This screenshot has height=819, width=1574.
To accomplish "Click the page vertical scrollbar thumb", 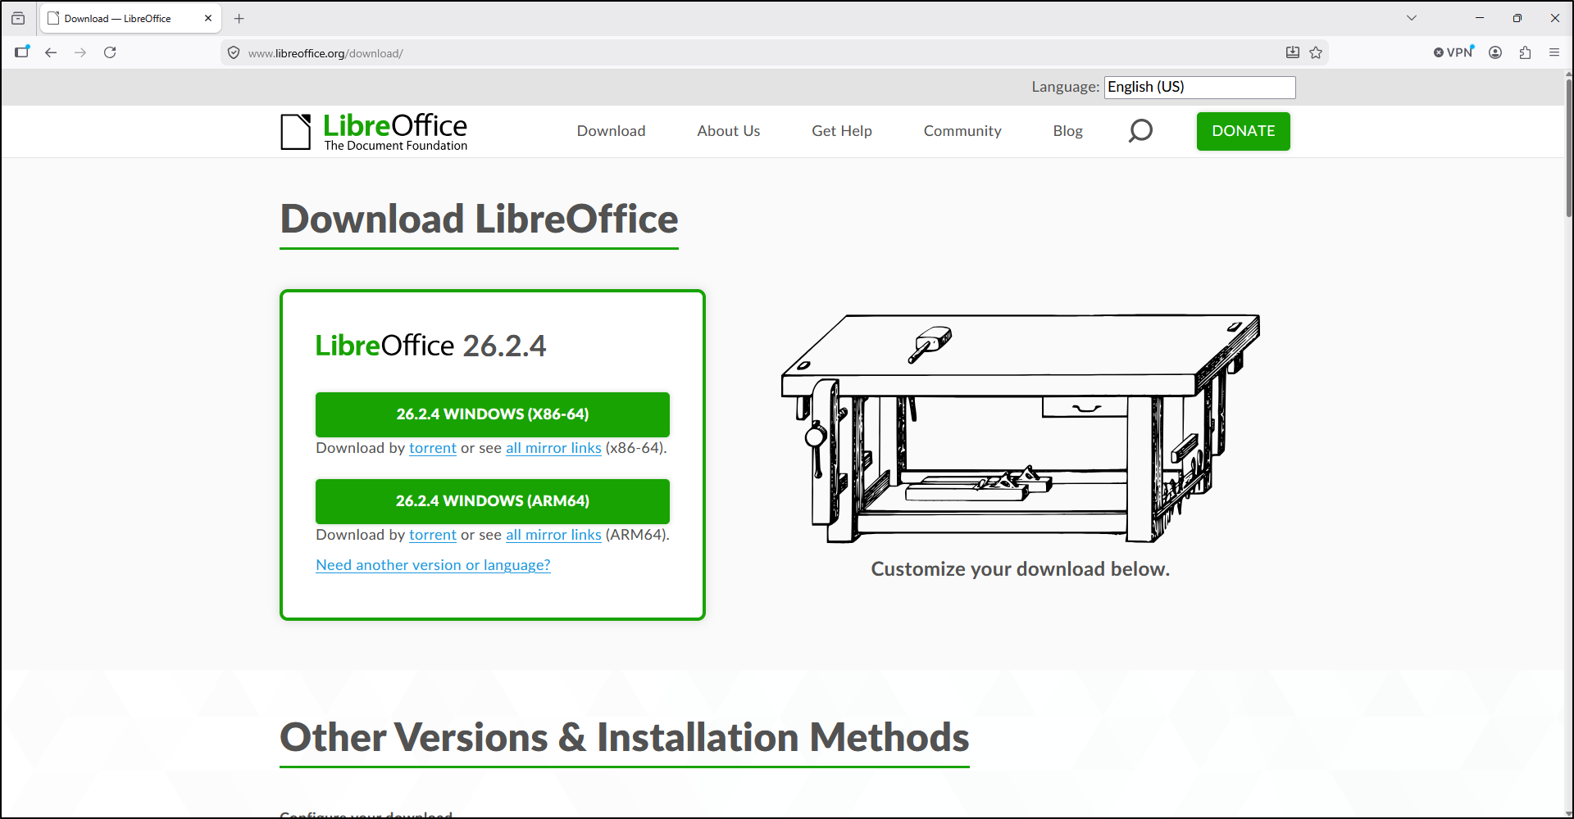I will pos(1568,147).
